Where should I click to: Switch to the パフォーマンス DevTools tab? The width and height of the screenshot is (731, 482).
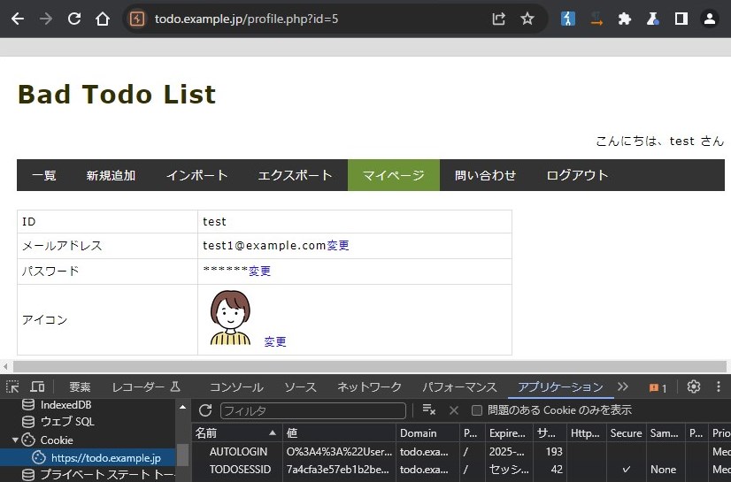459,387
